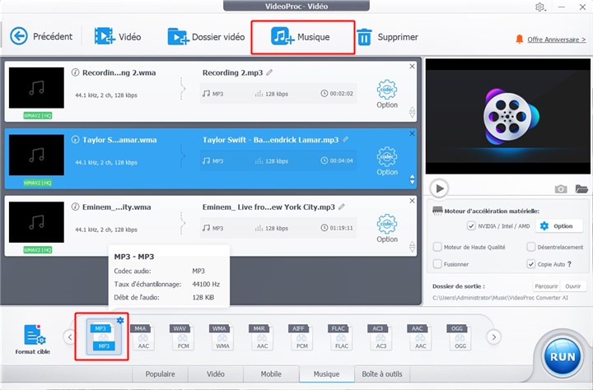Open output folder icon below preview
The height and width of the screenshot is (390, 593).
tap(581, 188)
